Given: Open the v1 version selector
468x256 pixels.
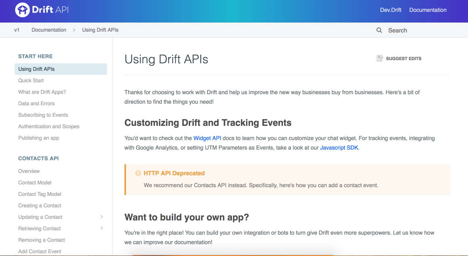Looking at the screenshot, I should tap(17, 30).
